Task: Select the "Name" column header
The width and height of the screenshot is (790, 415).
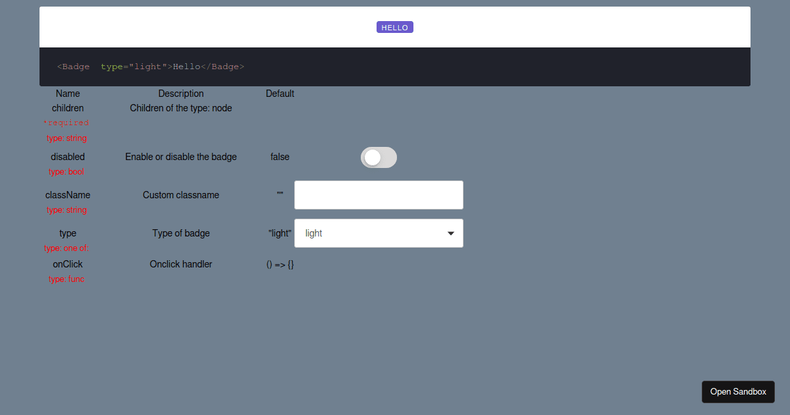Action: click(x=68, y=94)
